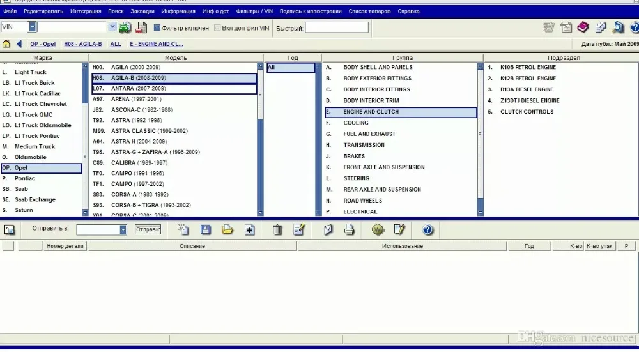639x352 pixels.
Task: Click the yellow open folder icon
Action: [227, 230]
